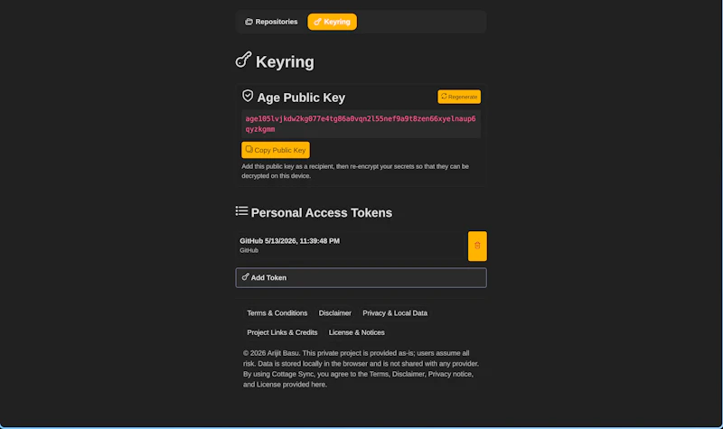Click the copy icon on Copy Public Key

click(x=249, y=149)
